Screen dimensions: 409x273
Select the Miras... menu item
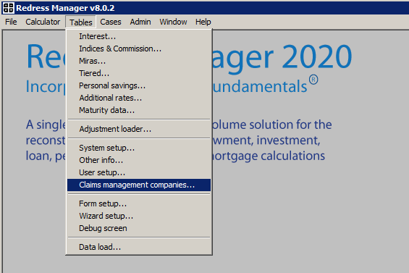coord(139,61)
